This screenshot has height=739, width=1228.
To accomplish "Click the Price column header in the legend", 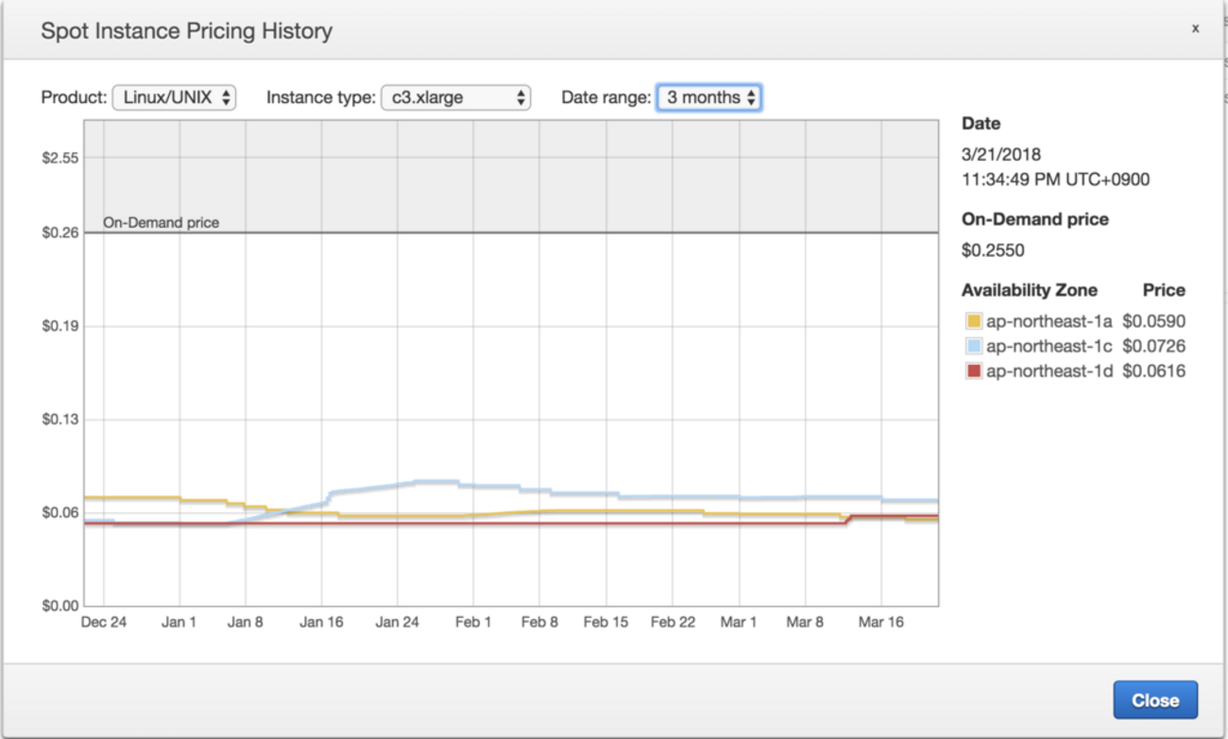I will (x=1164, y=290).
